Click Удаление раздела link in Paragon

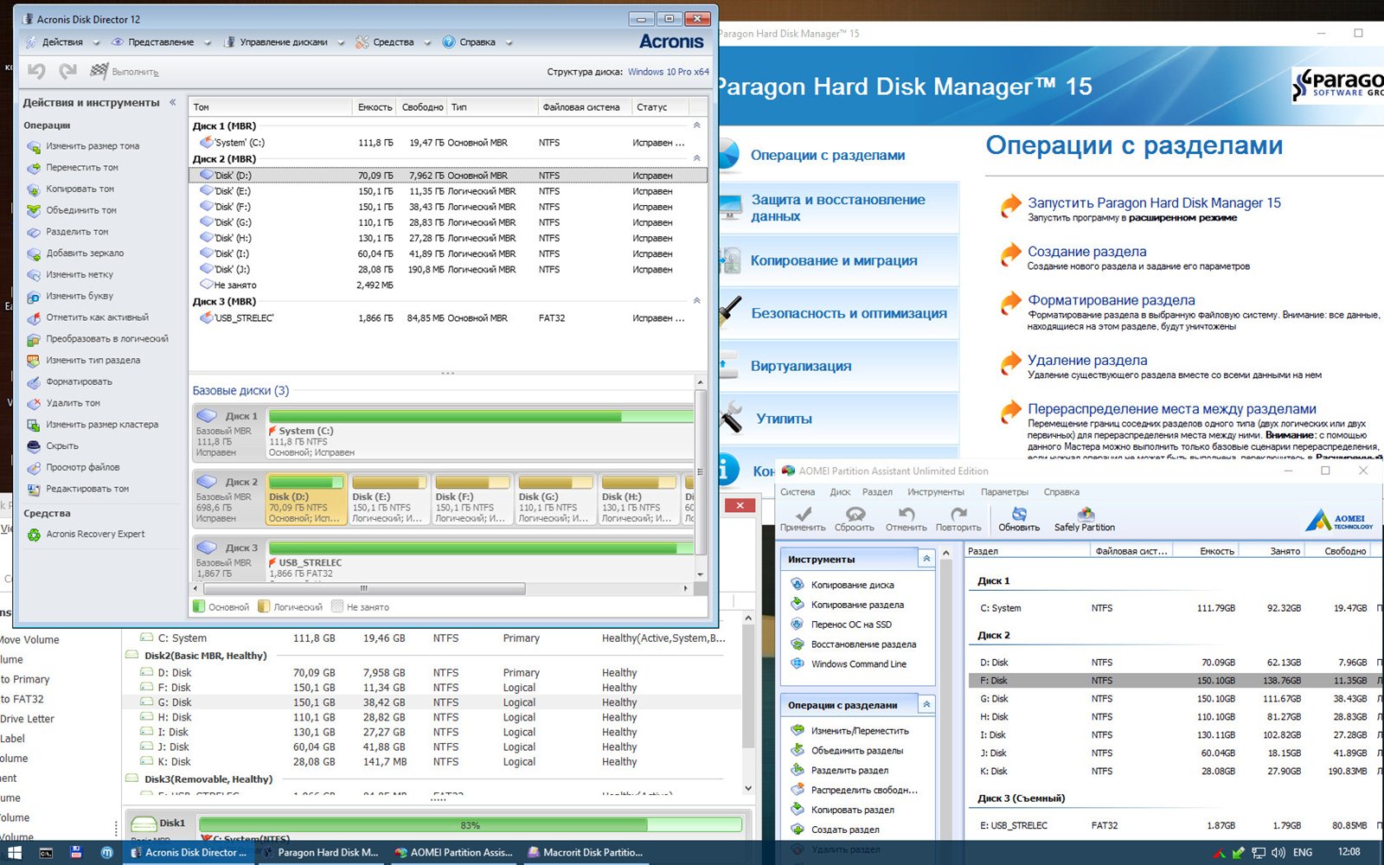coord(1087,360)
